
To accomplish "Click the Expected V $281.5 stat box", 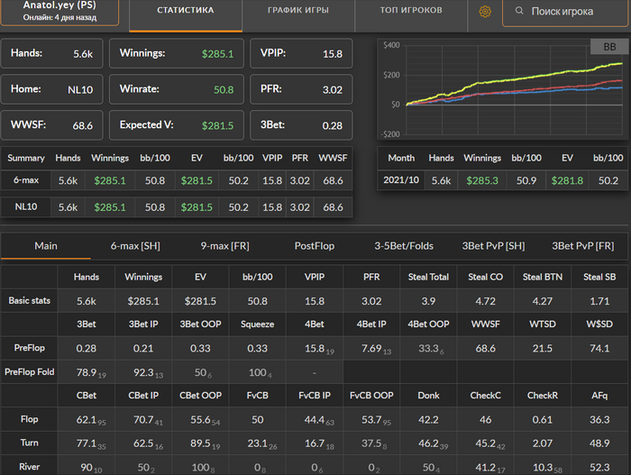I will 177,125.
